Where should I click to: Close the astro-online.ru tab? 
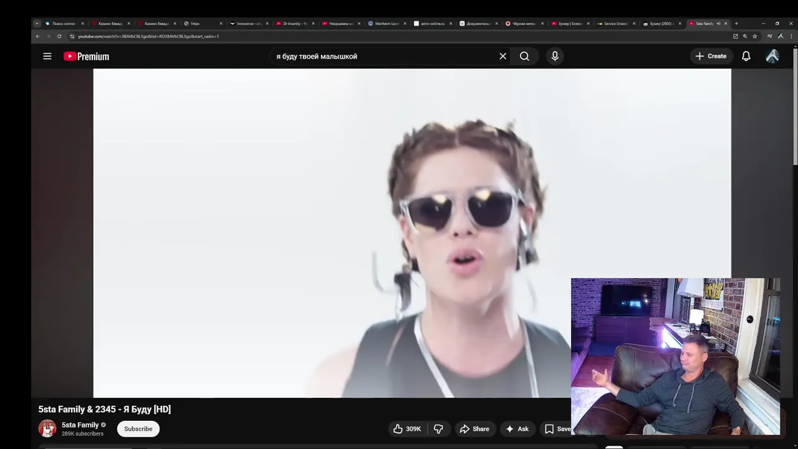pyautogui.click(x=451, y=24)
